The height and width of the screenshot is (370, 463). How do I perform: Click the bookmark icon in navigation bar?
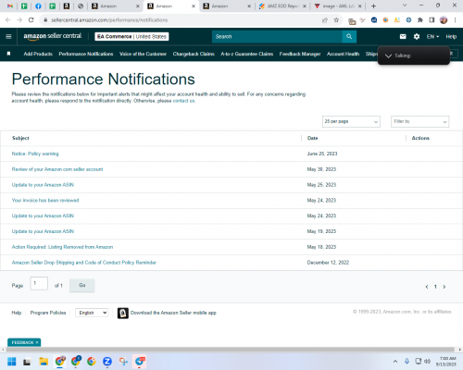[x=8, y=54]
